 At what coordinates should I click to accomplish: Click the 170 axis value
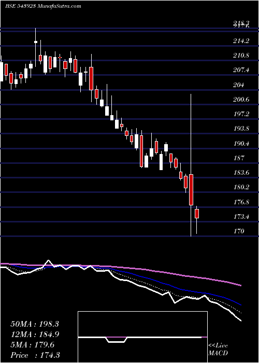239,231
